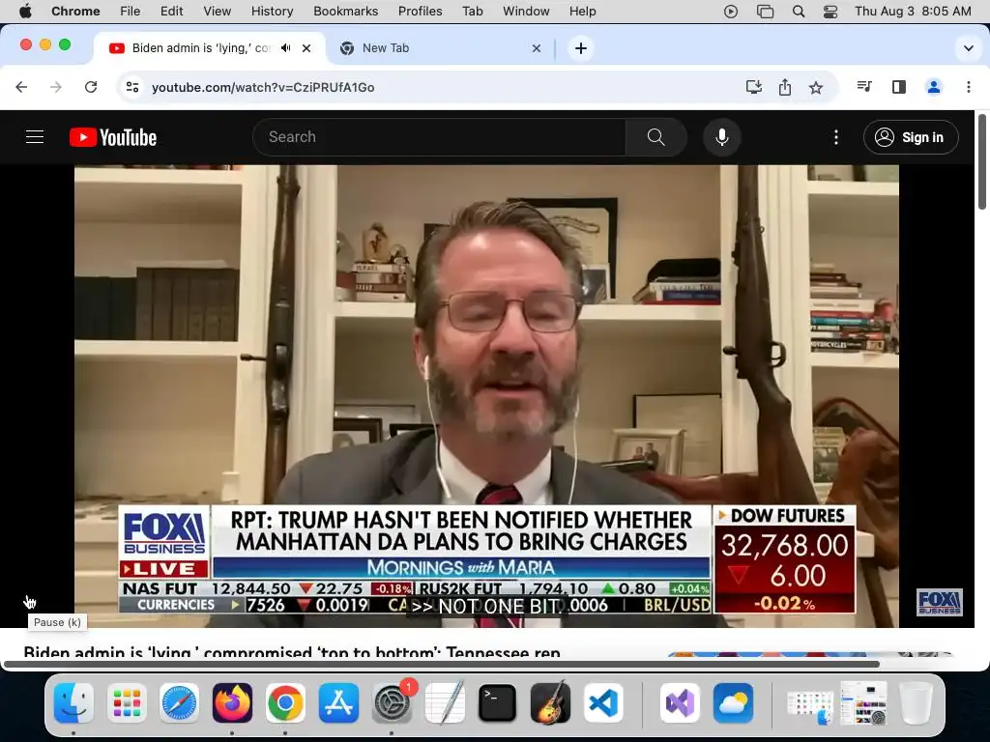The image size is (990, 742).
Task: Open TextEdit from the Dock
Action: (x=445, y=702)
